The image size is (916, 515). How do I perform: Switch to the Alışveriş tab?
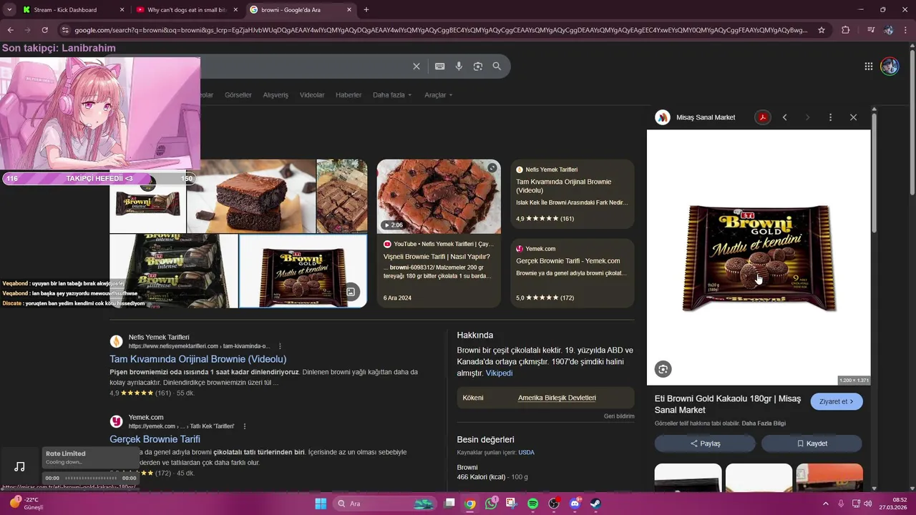[x=276, y=95]
